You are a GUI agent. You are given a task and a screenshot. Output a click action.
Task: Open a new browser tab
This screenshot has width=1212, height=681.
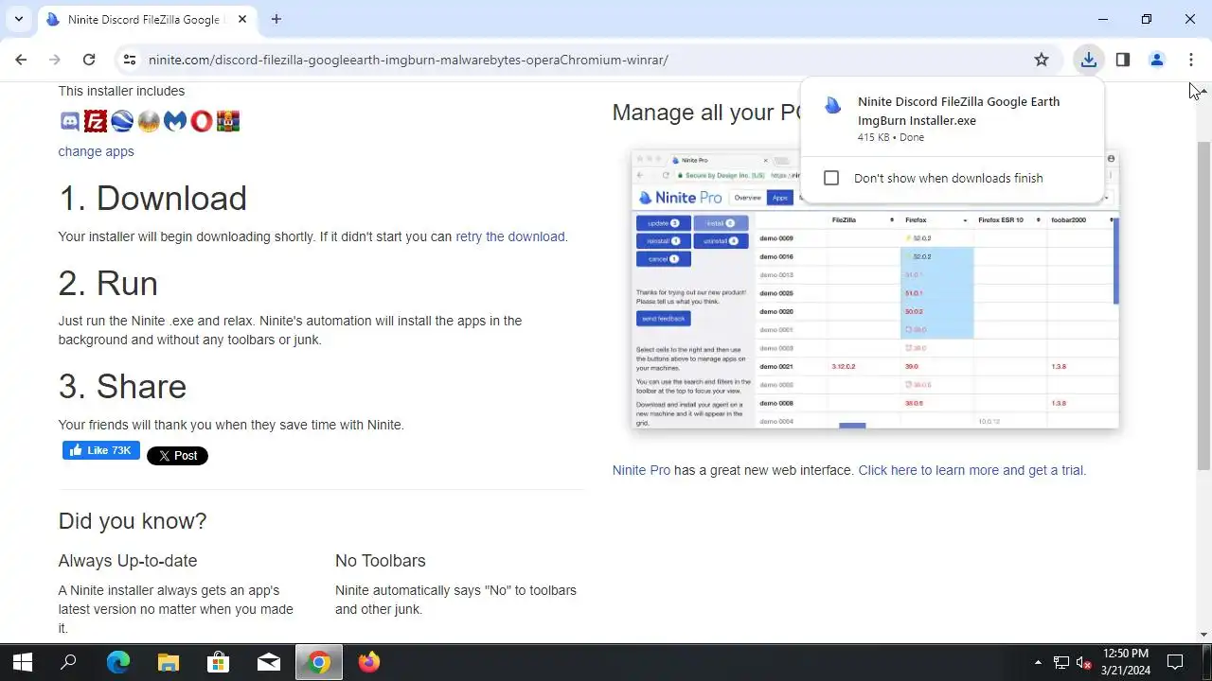pos(276,19)
